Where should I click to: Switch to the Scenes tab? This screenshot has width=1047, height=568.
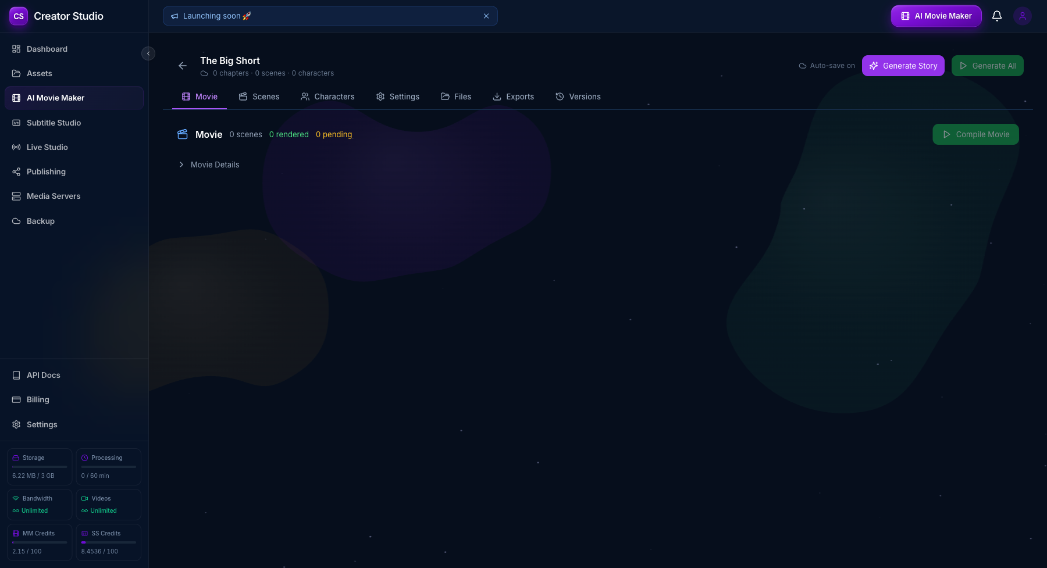(x=259, y=97)
